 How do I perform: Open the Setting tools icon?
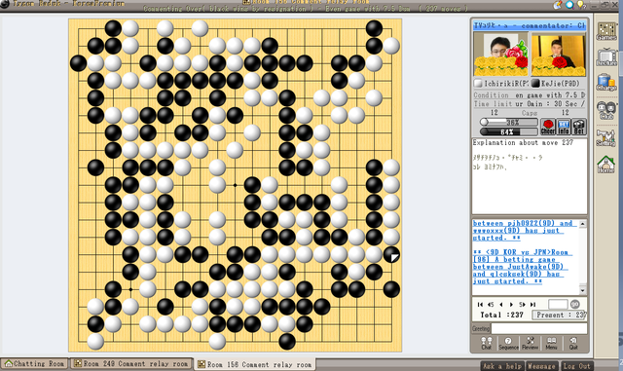point(606,137)
